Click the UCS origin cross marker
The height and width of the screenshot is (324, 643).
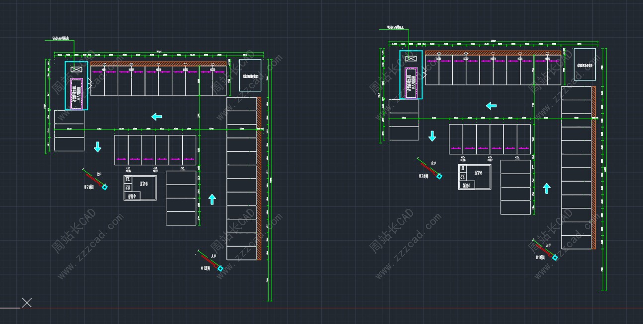[x=27, y=303]
